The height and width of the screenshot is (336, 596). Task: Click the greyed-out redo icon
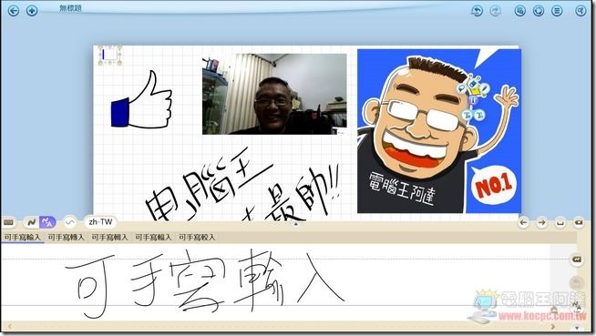(495, 11)
